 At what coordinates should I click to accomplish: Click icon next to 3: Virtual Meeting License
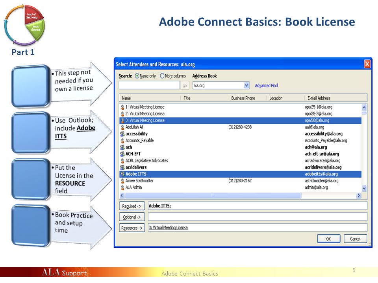(x=122, y=121)
